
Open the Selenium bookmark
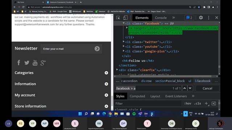(100, 11)
